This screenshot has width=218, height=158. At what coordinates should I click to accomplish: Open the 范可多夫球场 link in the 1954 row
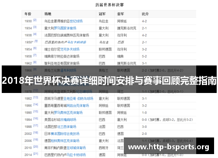point(70,49)
